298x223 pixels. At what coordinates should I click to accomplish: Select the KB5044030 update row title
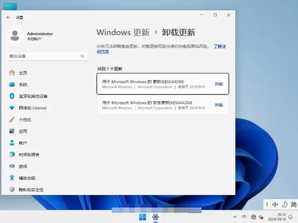(143, 82)
